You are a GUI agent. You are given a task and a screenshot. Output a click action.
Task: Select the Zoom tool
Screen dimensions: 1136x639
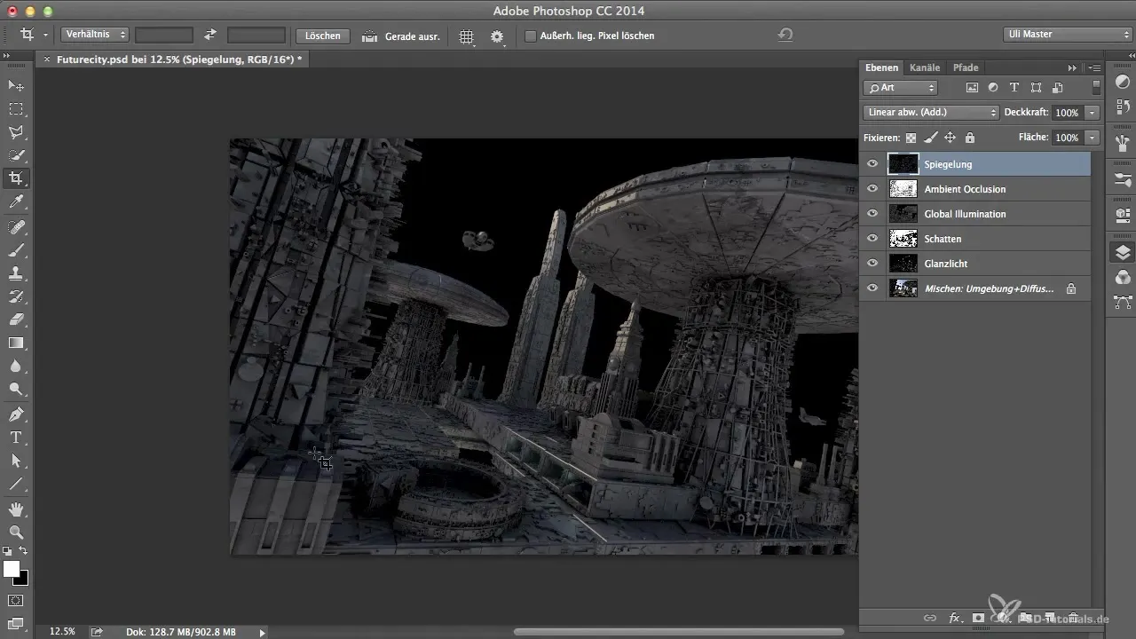16,532
